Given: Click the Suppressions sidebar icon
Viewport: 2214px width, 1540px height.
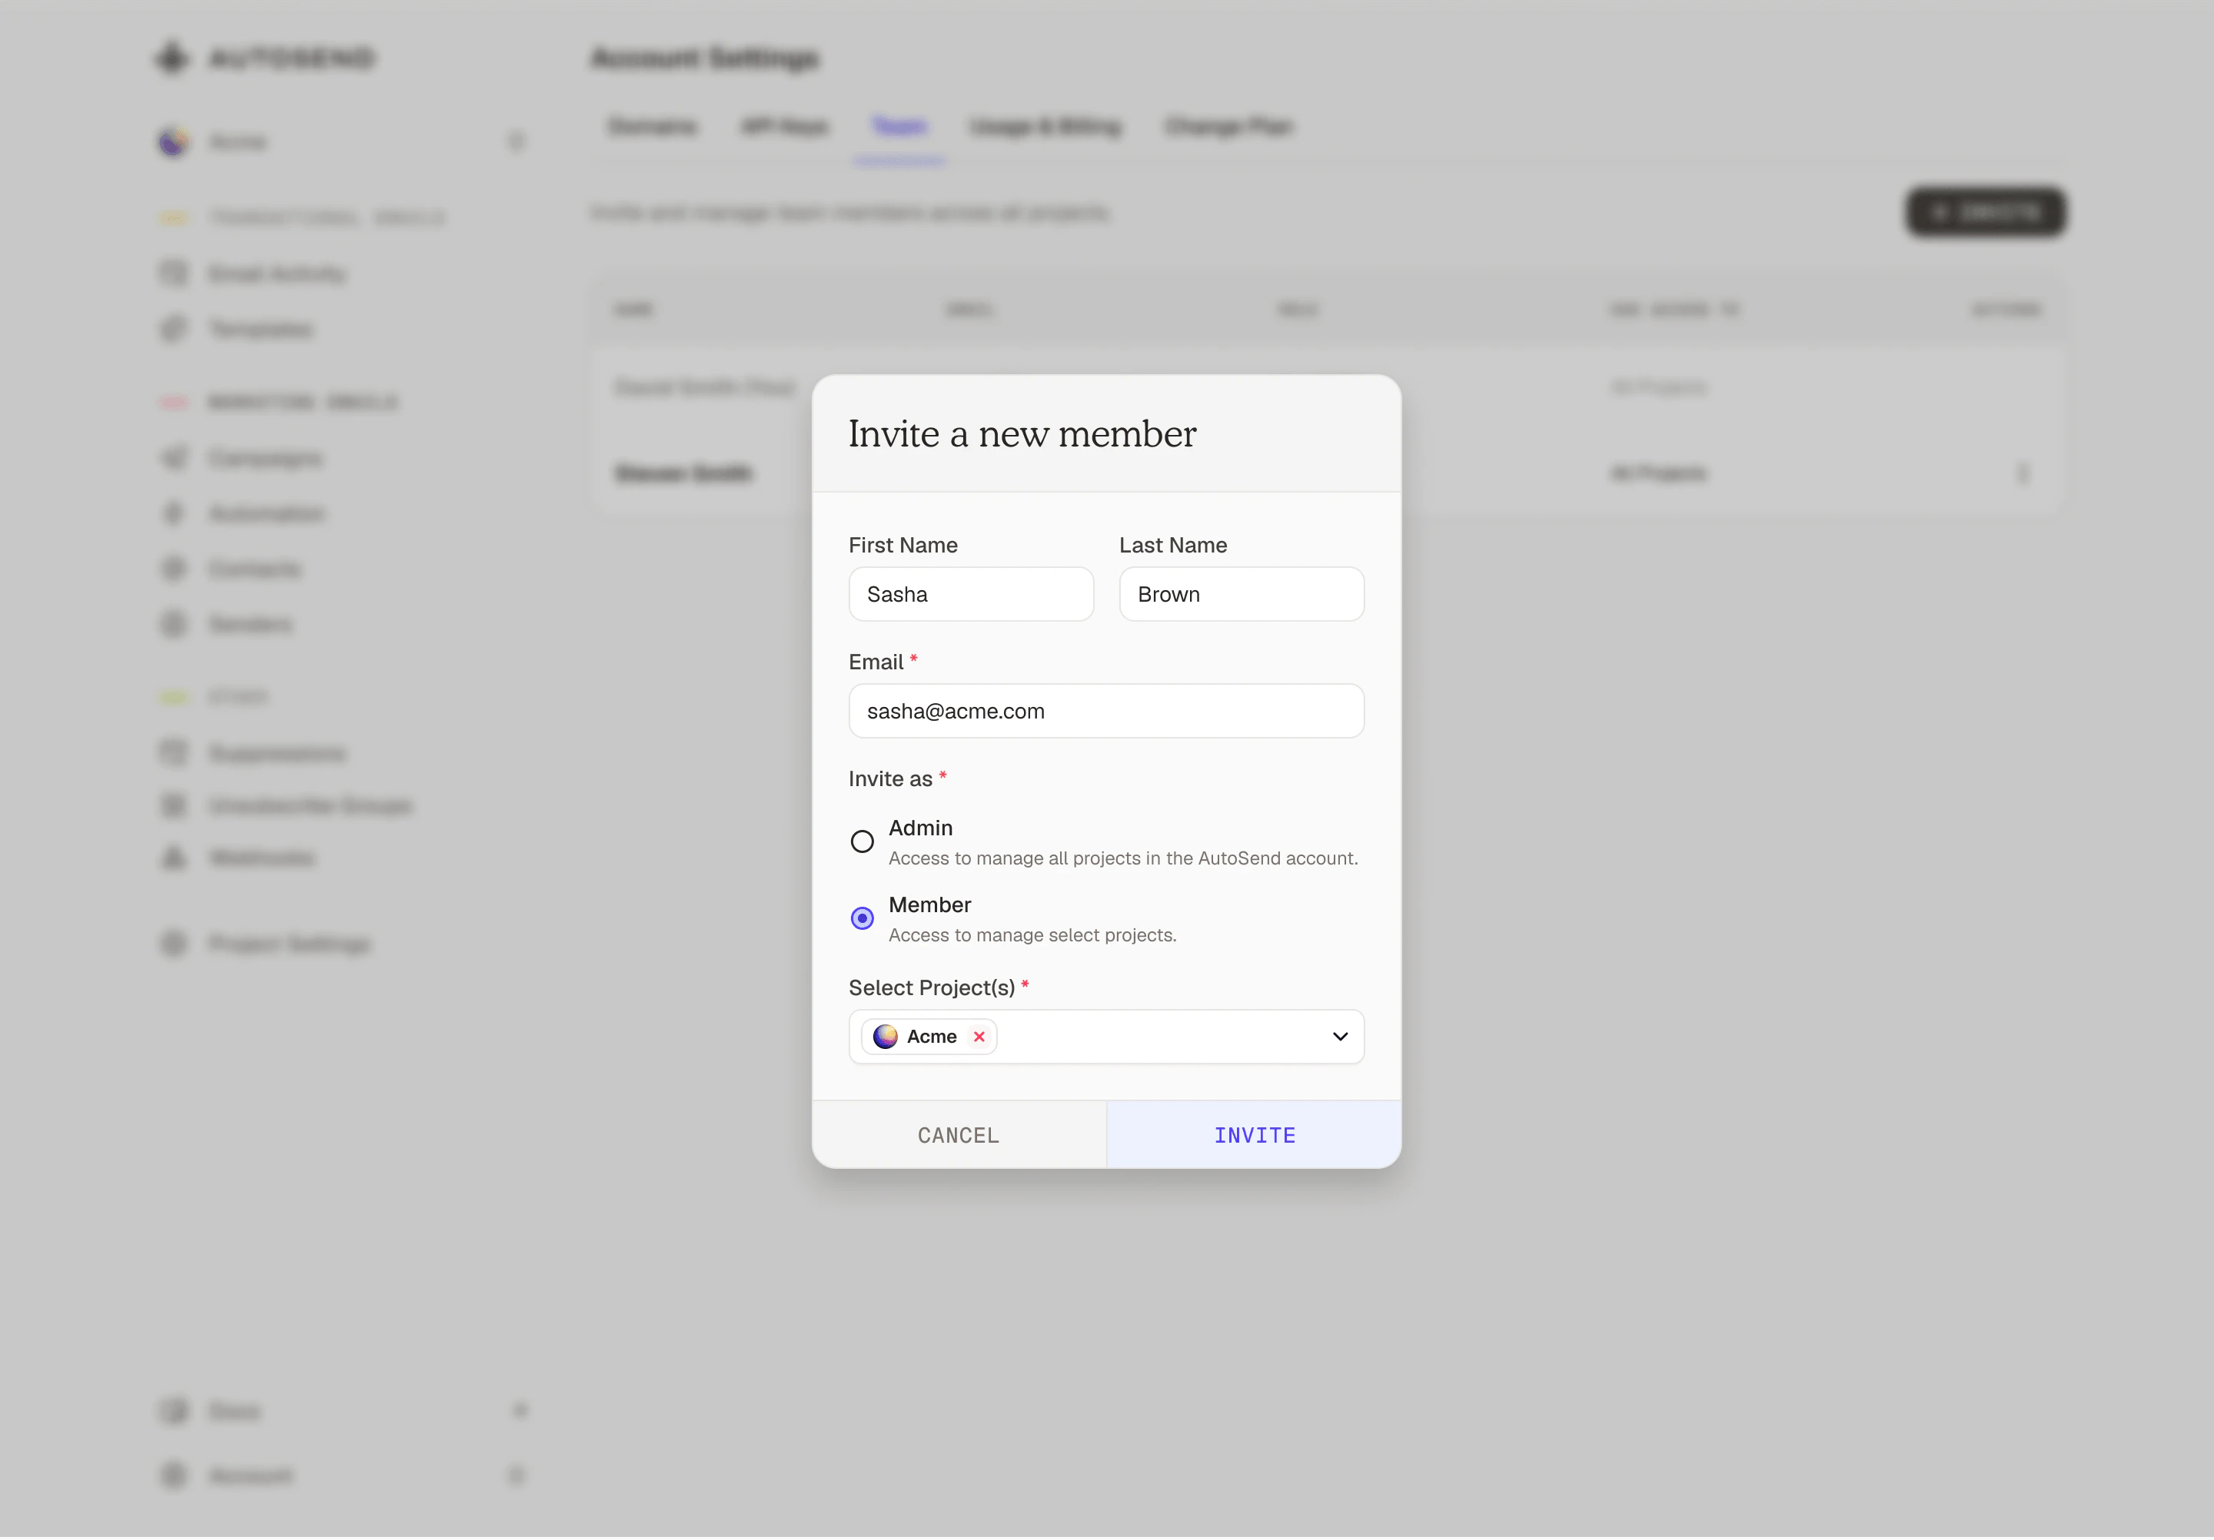Looking at the screenshot, I should pyautogui.click(x=174, y=752).
